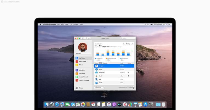210x110 pixels.
Task: Open Trash in the Dock
Action: tap(163, 105)
